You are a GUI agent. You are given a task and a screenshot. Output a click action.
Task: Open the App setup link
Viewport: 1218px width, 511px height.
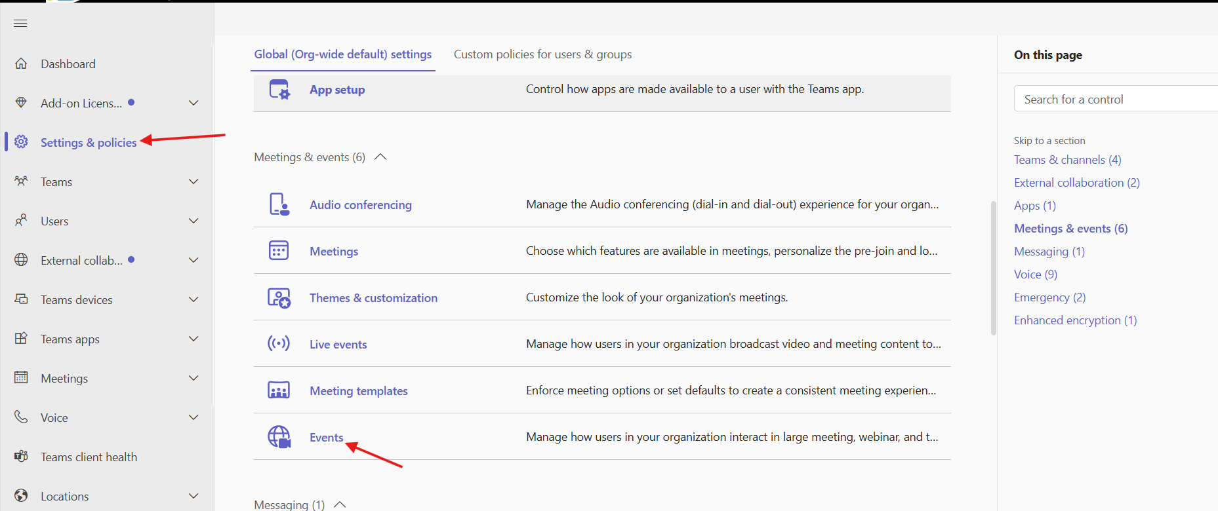click(337, 90)
